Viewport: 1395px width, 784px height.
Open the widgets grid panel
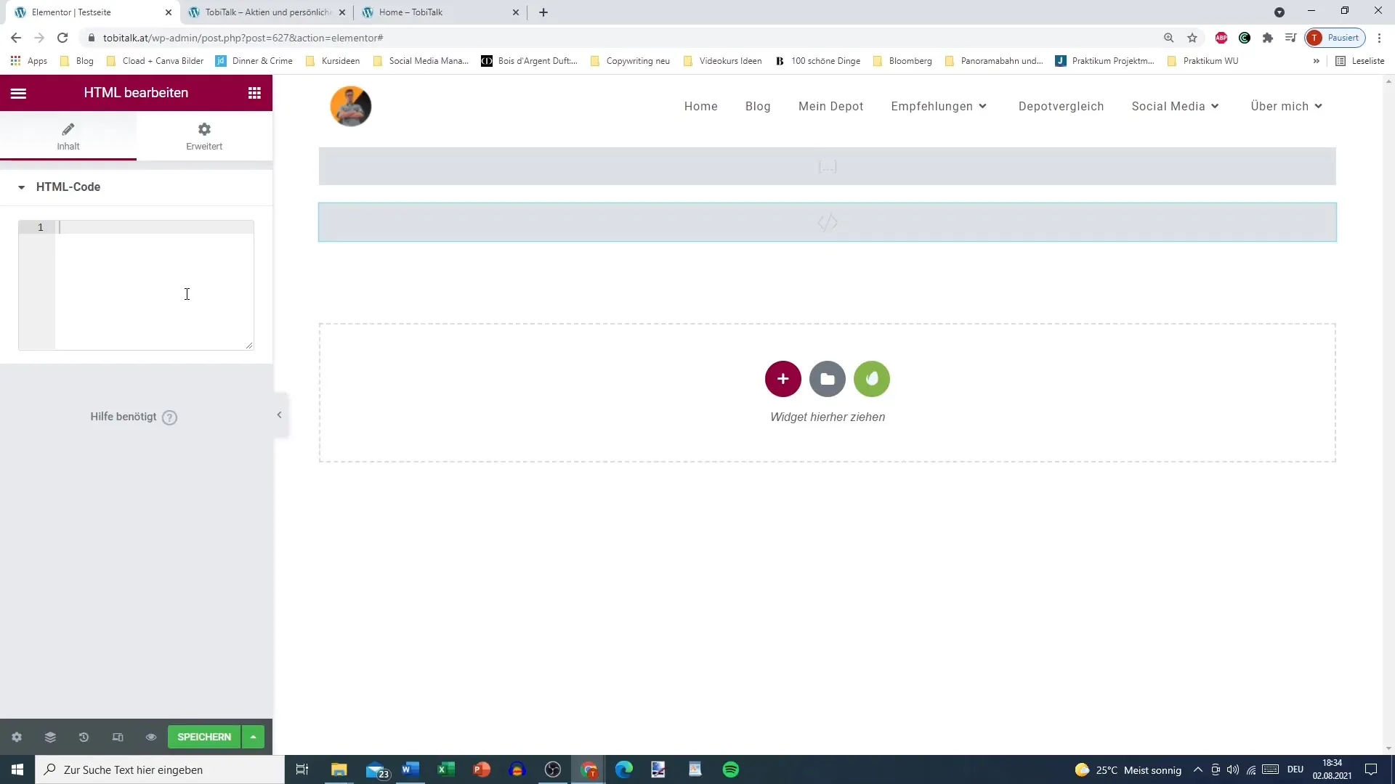[x=254, y=93]
